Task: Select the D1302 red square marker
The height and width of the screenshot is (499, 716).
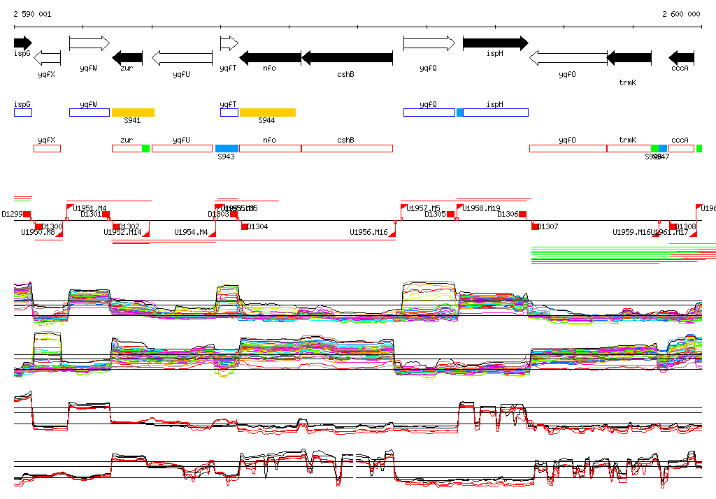Action: pos(116,226)
